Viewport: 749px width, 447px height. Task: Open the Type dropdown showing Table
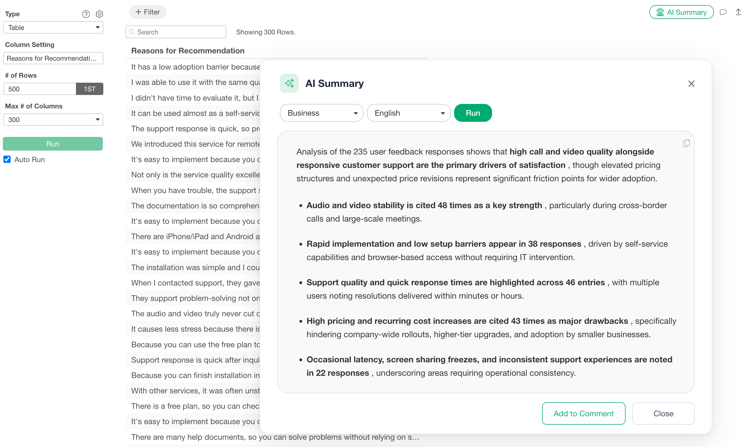click(x=53, y=27)
